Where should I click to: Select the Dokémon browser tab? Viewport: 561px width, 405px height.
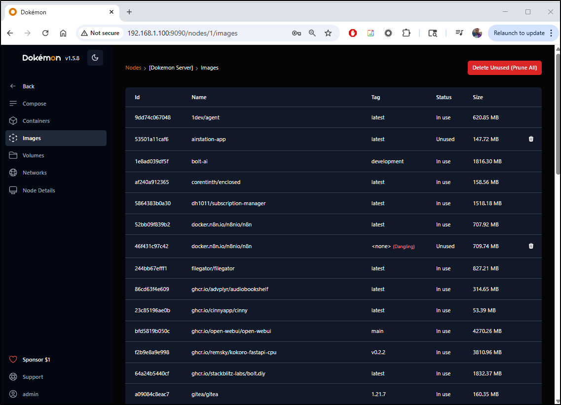[x=62, y=12]
